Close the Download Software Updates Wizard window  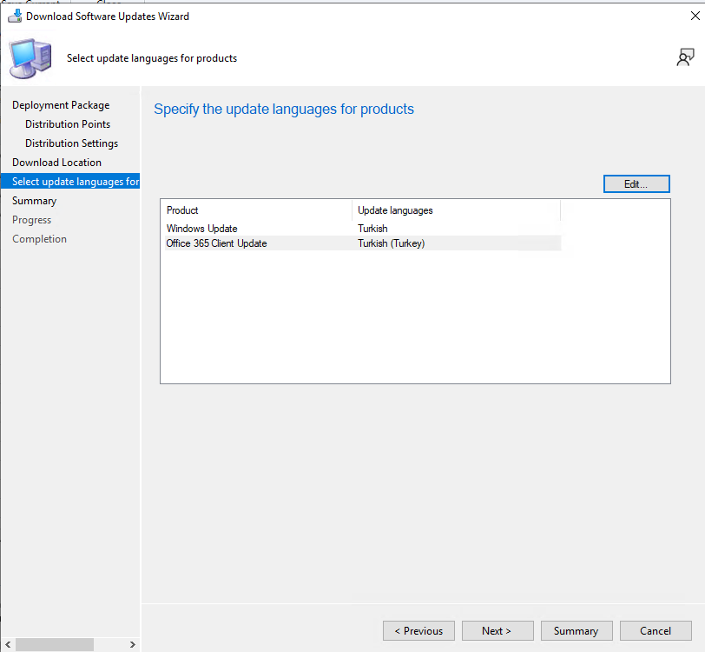coord(695,16)
